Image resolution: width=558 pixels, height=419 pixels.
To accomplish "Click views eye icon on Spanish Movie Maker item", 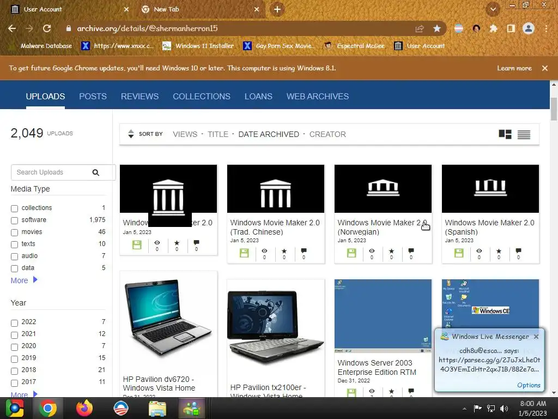I will (x=479, y=251).
